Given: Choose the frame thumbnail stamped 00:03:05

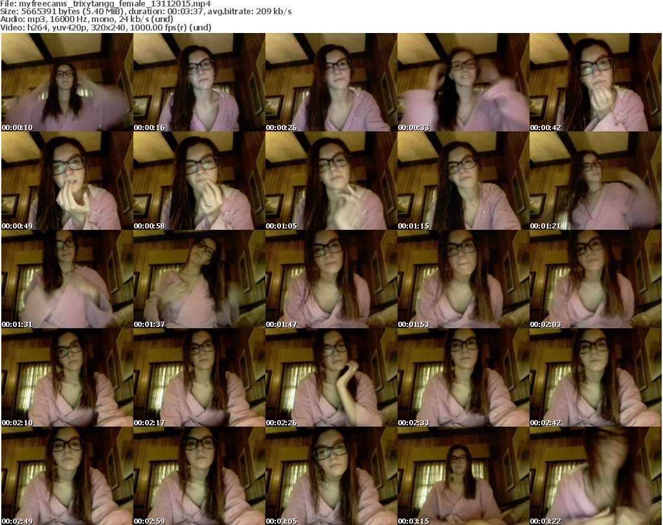Looking at the screenshot, I should 331,476.
